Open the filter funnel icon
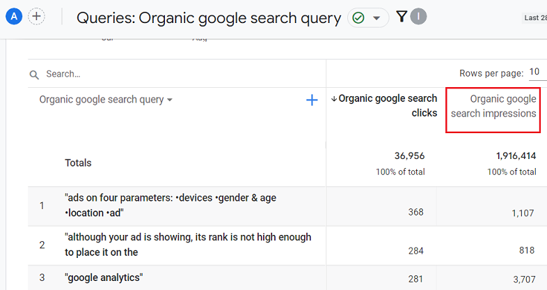Image resolution: width=547 pixels, height=290 pixels. [402, 17]
